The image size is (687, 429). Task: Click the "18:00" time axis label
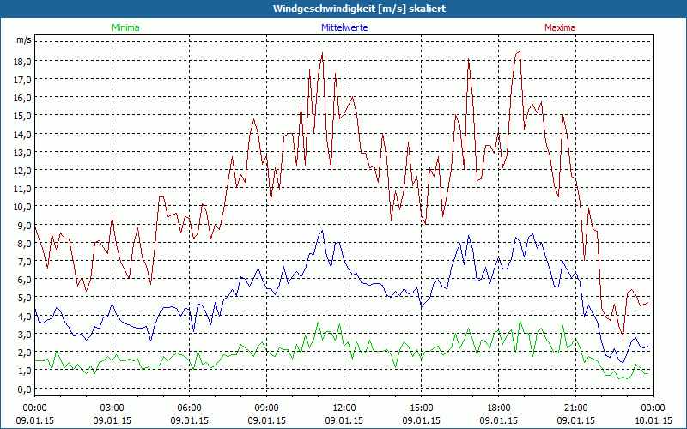pyautogui.click(x=499, y=408)
